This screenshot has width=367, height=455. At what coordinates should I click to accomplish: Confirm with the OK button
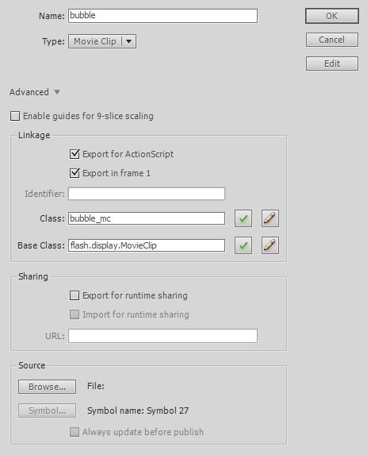click(x=332, y=16)
